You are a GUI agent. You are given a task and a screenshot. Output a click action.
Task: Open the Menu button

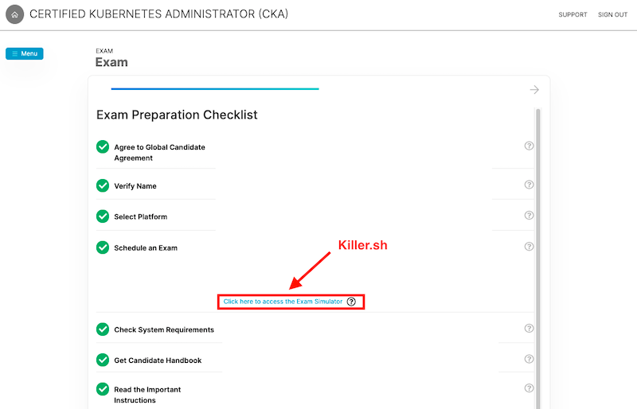coord(25,53)
